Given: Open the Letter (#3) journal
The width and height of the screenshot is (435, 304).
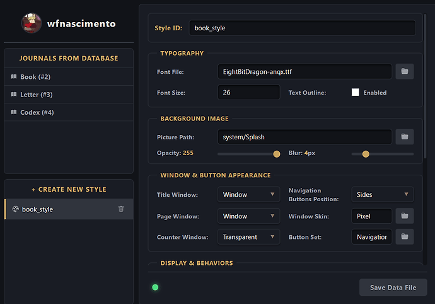Looking at the screenshot, I should tap(69, 95).
